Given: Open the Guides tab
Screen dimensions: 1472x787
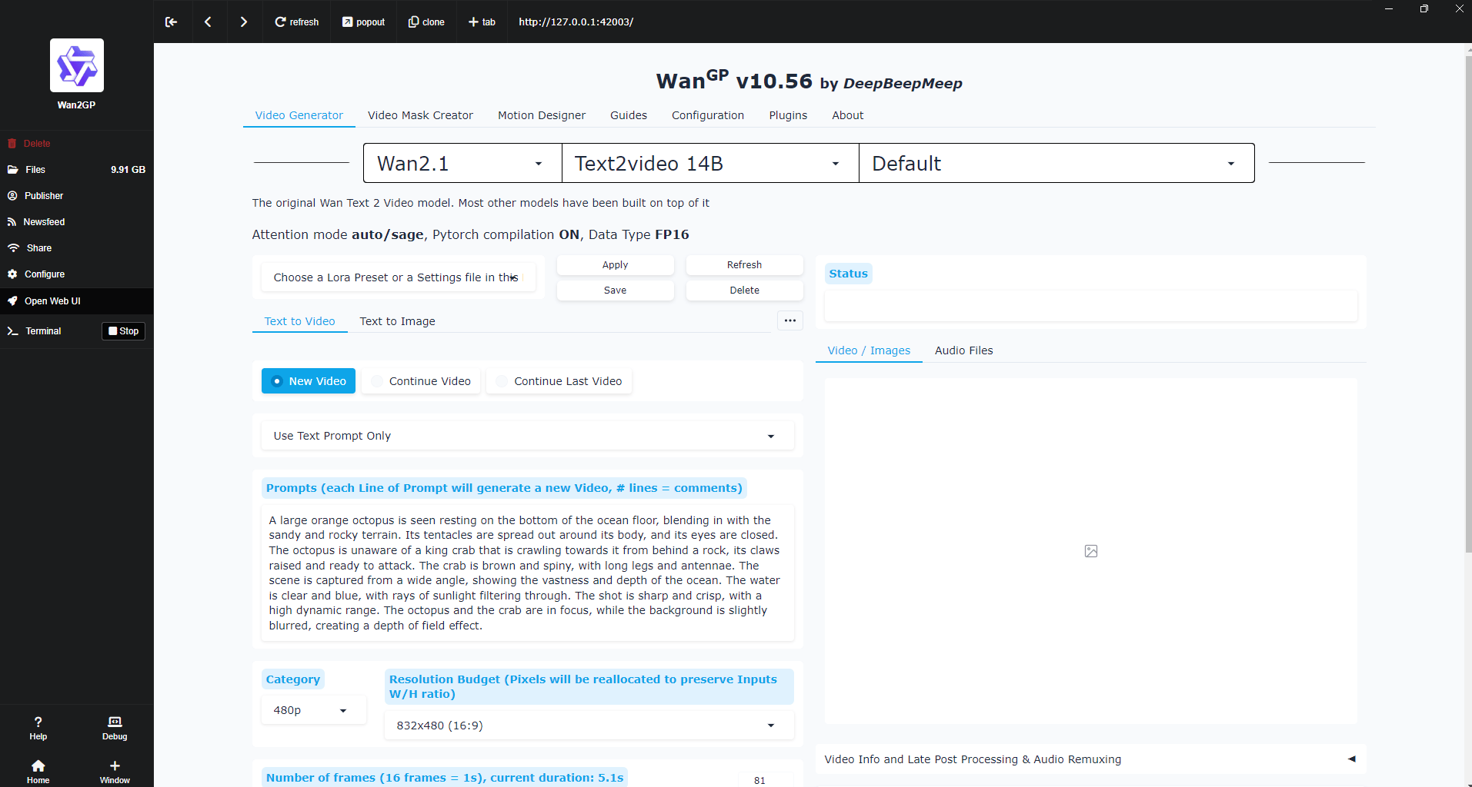Looking at the screenshot, I should 629,115.
